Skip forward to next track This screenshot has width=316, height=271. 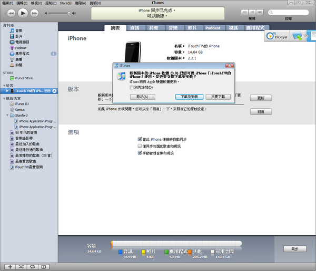point(34,13)
